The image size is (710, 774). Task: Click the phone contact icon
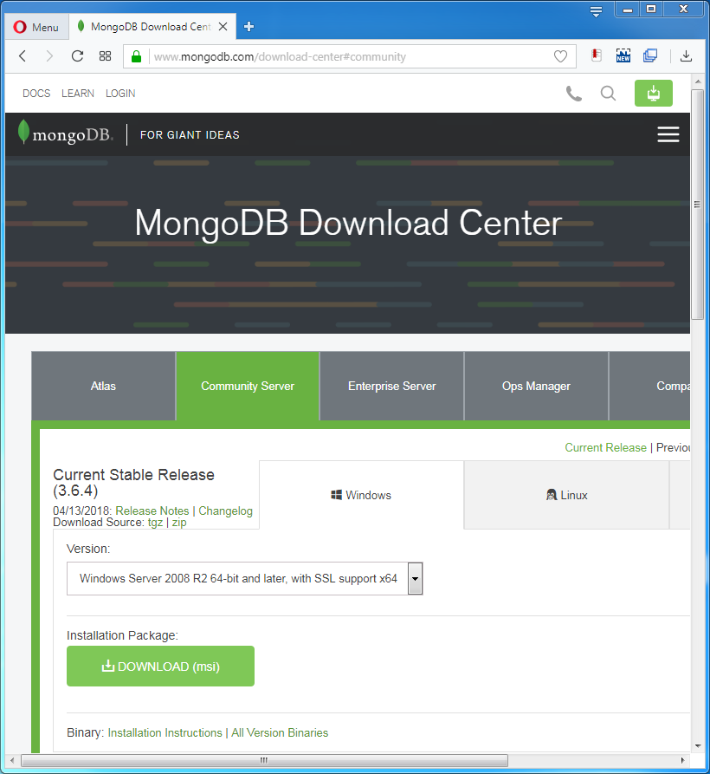(x=574, y=94)
